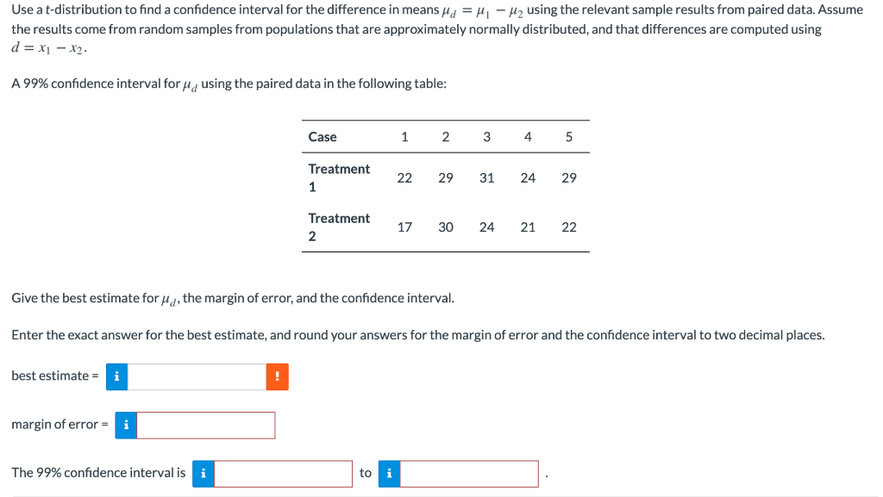This screenshot has height=497, width=883.
Task: Click the info icon beside margin of error
Action: click(126, 425)
